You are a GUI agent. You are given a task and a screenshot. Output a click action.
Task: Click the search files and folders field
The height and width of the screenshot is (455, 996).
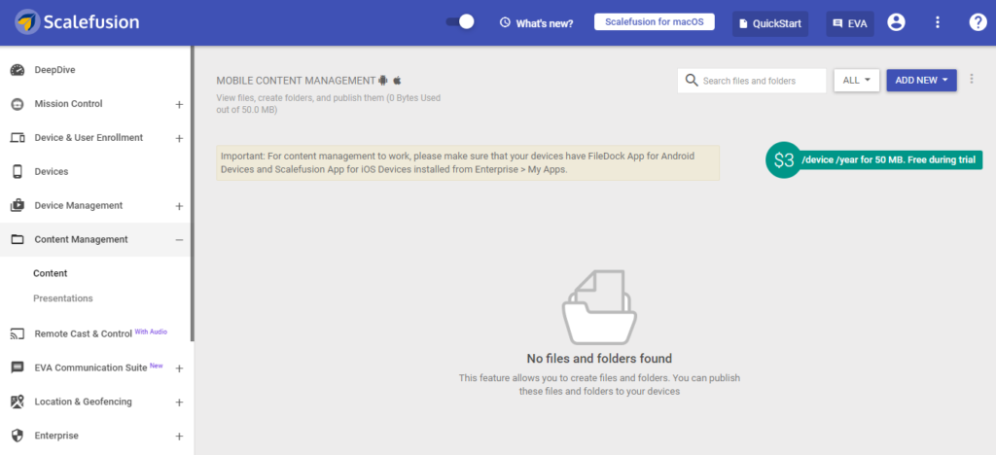click(752, 81)
